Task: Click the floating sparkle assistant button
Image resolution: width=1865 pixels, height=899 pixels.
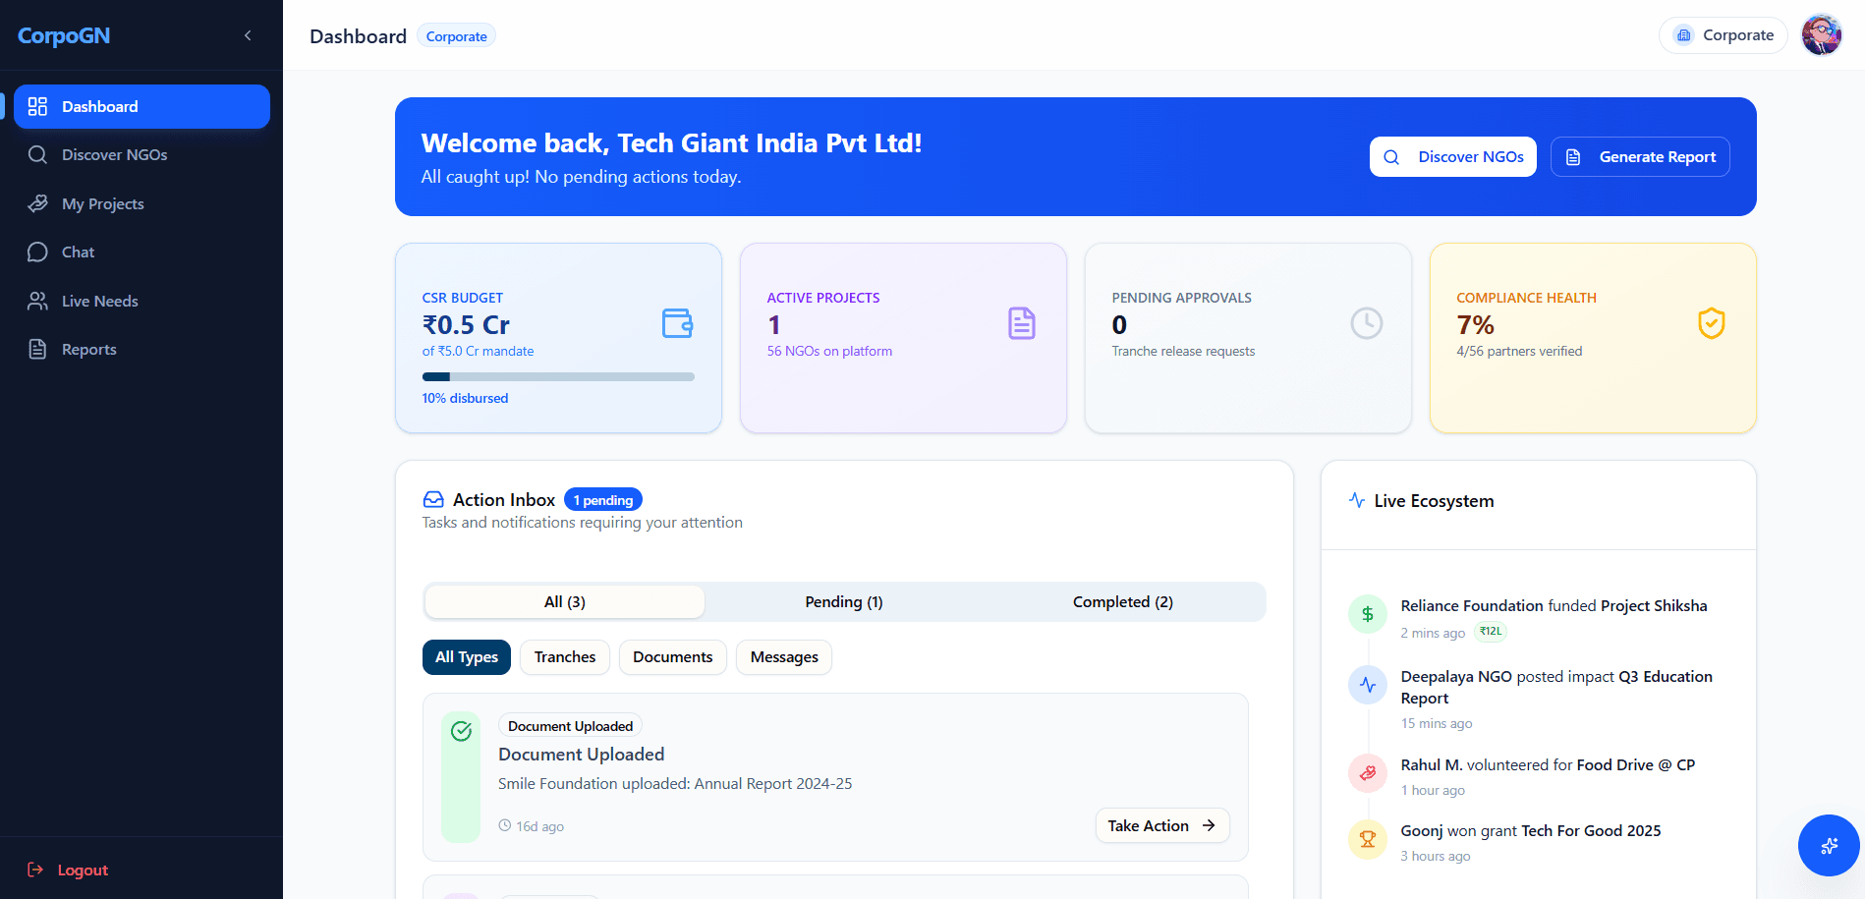Action: point(1828,845)
